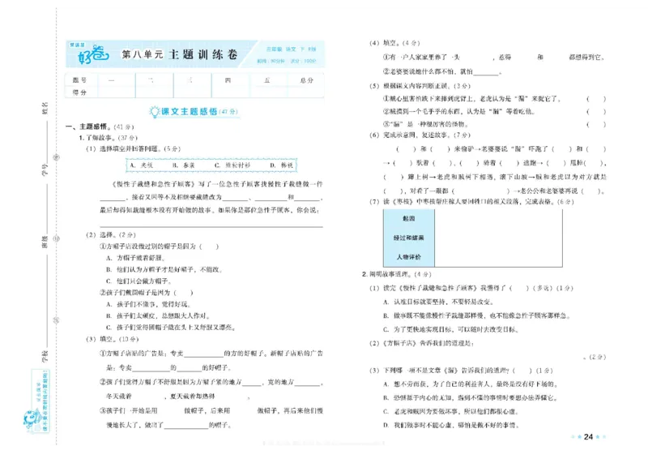Click question (2) 选择
Image resolution: width=648 pixels, height=459 pixels.
(x=111, y=234)
